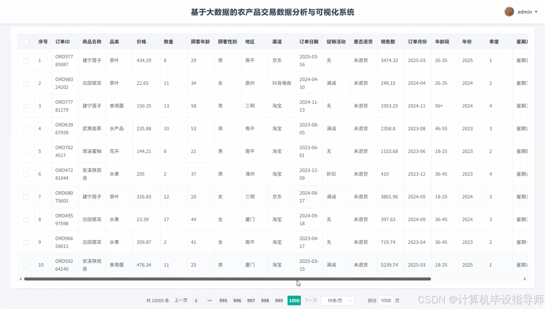Image resolution: width=545 pixels, height=309 pixels.
Task: Click the 顾客年龄 column header
Action: 200,42
